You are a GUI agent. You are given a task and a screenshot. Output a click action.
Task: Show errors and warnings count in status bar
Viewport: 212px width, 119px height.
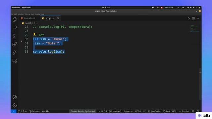pos(22,111)
